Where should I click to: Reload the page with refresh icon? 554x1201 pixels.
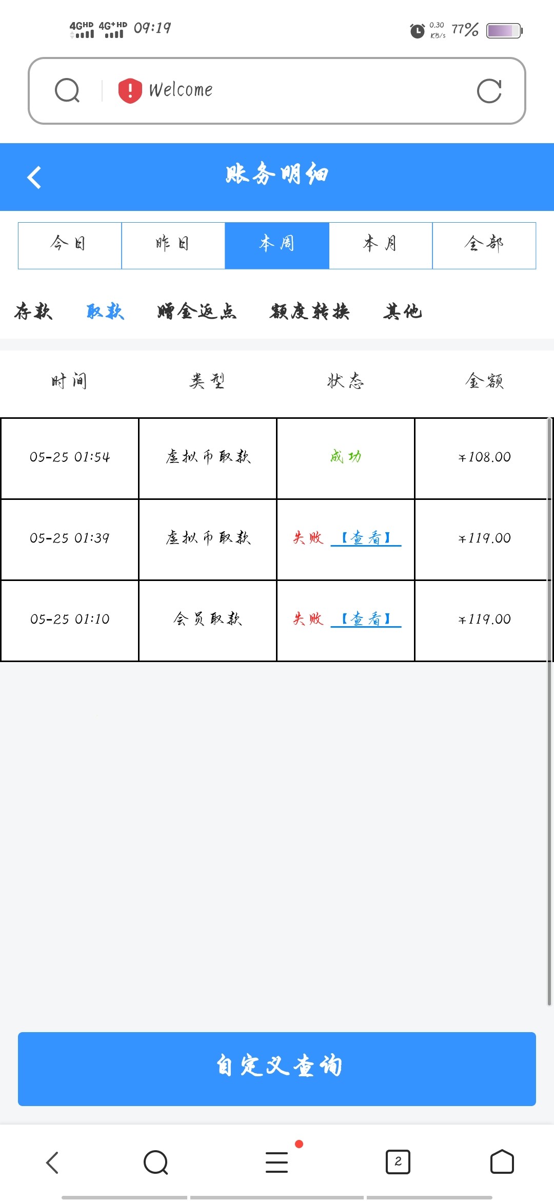(x=489, y=91)
